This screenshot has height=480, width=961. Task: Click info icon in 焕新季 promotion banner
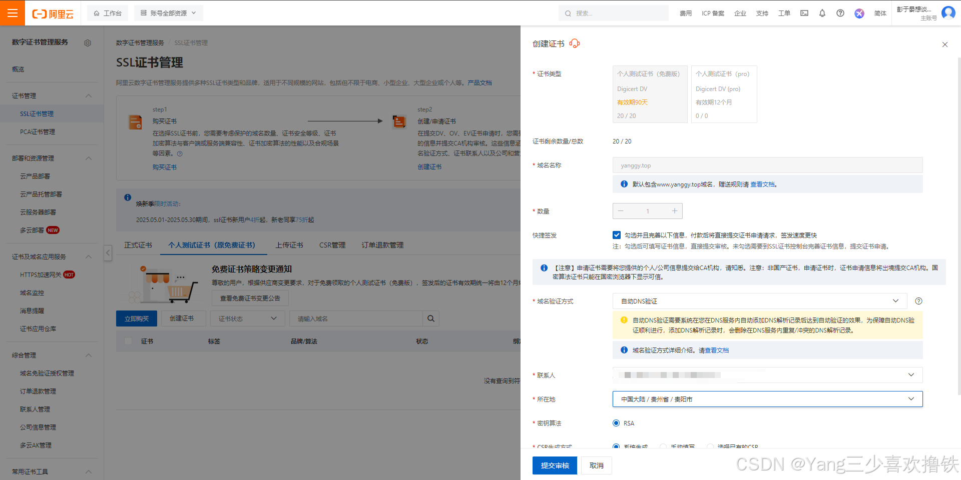click(x=128, y=197)
